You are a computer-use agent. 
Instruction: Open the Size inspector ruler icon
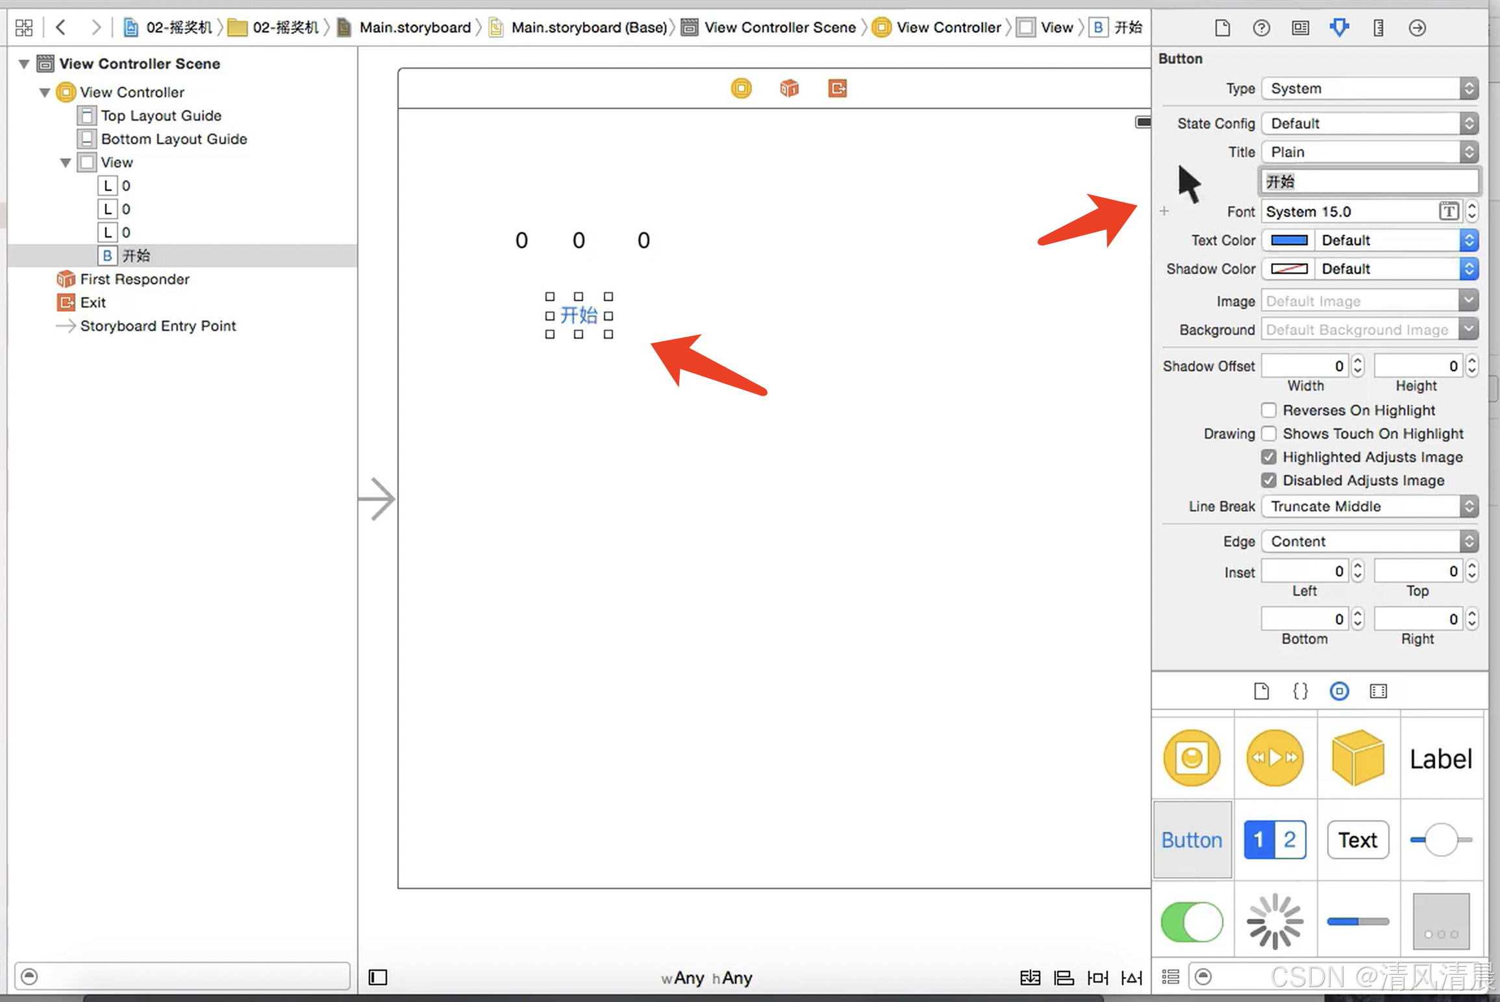point(1378,27)
